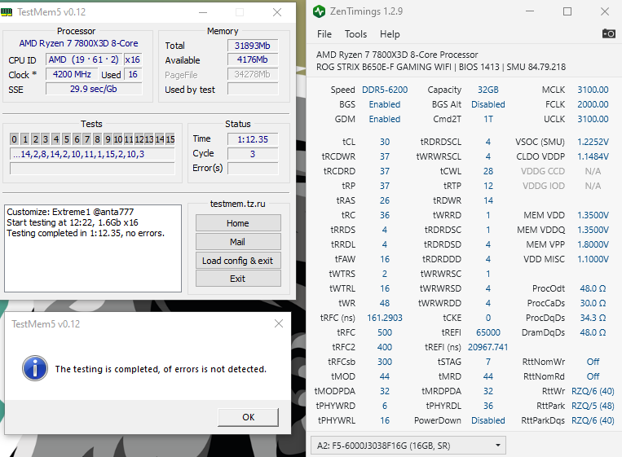Click the test sequence field ...14,2,8,14
This screenshot has height=457, width=622.
92,154
